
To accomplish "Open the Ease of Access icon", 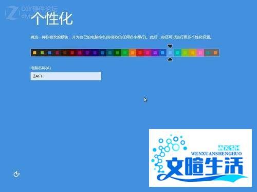I will tap(16, 174).
